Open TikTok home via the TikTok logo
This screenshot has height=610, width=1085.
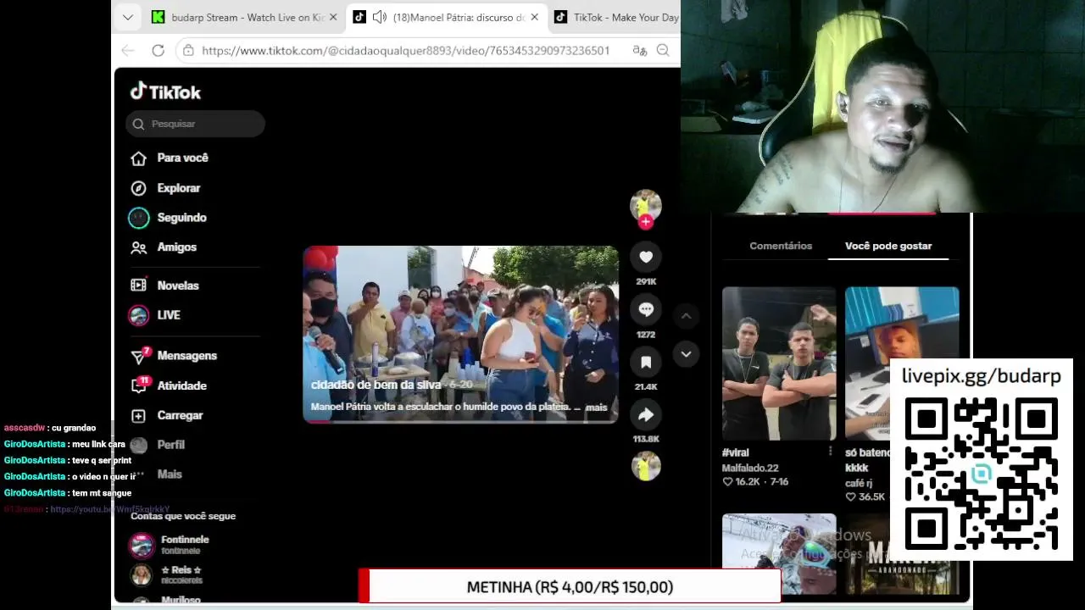pyautogui.click(x=165, y=91)
